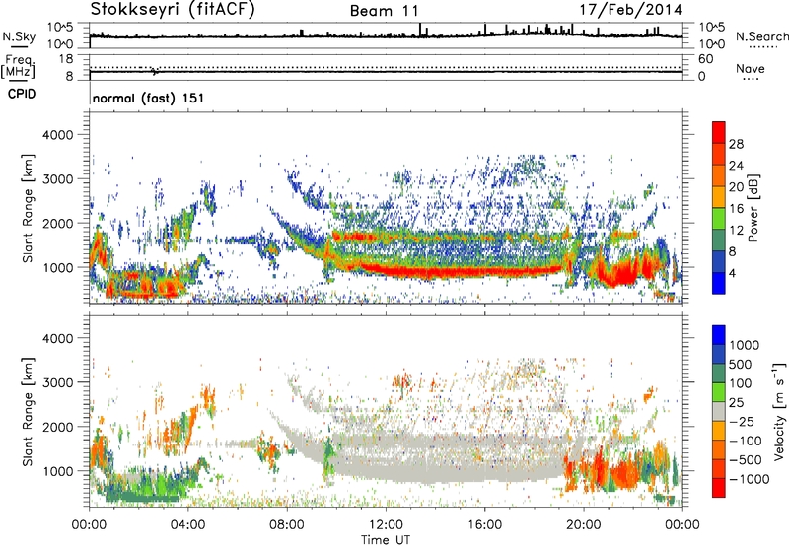Click the 28 tick on Power color bar

(736, 144)
